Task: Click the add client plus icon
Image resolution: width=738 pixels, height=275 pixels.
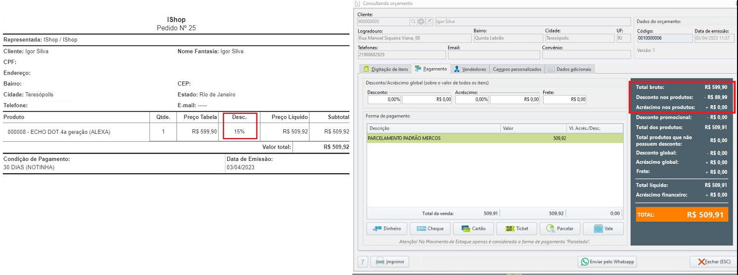Action: coord(421,22)
